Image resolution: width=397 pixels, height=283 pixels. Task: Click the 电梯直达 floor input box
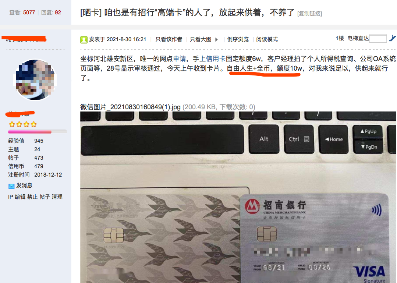coord(378,39)
